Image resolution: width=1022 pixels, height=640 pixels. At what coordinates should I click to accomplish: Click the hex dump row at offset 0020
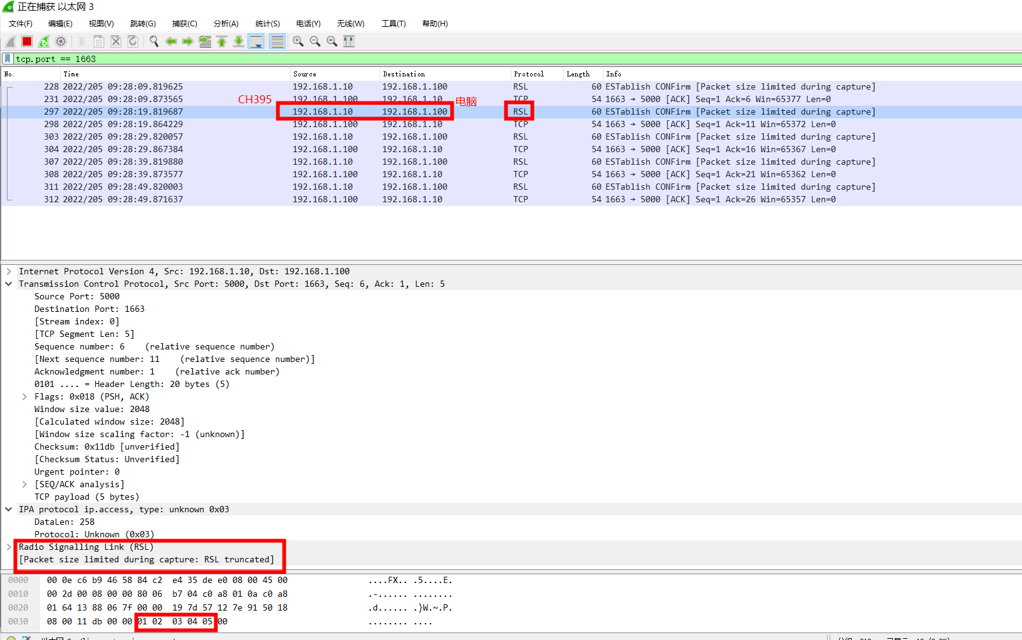point(230,607)
